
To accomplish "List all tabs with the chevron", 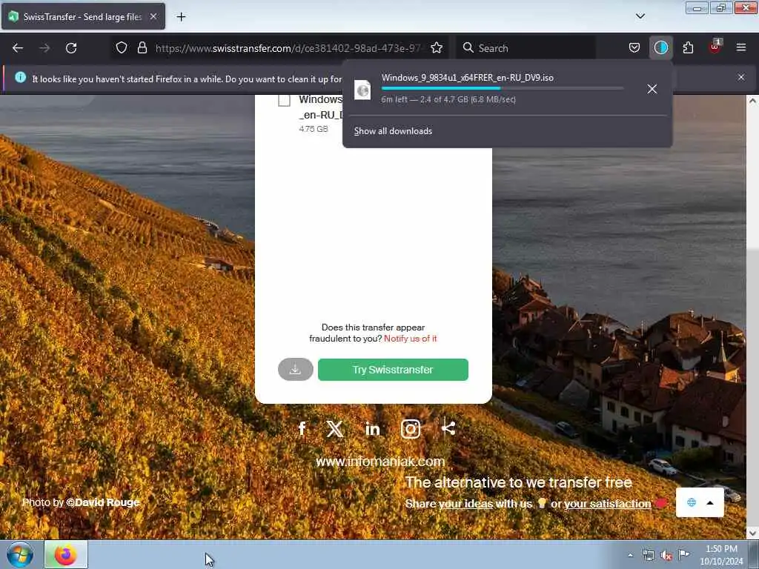I will (640, 16).
